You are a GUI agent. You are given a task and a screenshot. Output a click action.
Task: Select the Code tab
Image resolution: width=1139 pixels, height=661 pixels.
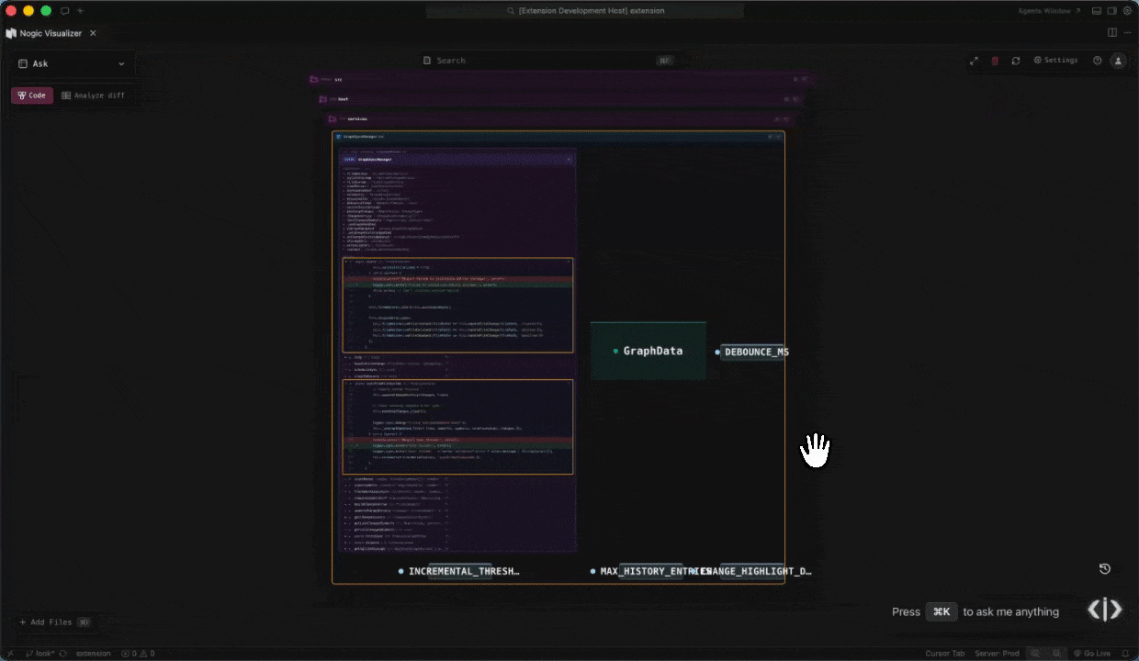click(x=32, y=95)
